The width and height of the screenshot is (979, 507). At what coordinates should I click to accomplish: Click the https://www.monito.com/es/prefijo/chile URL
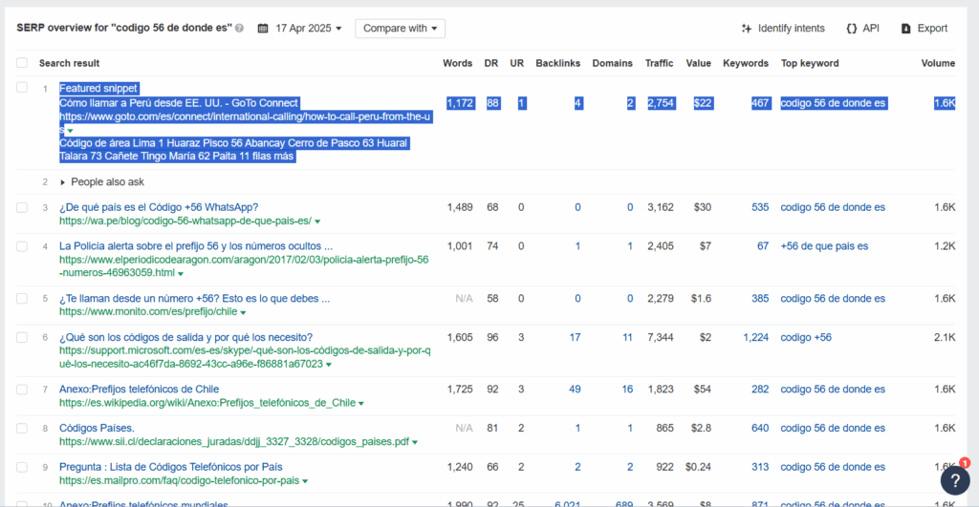tap(148, 312)
